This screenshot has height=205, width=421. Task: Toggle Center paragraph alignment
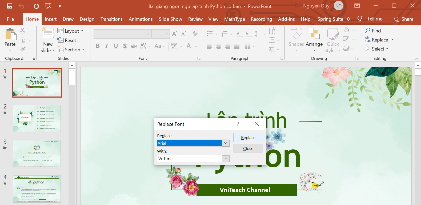[x=219, y=46]
